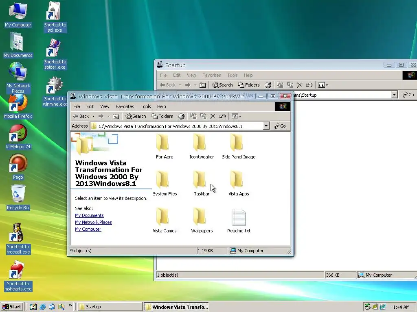Open the Favorites menu in Startup window
Image resolution: width=417 pixels, height=312 pixels.
pyautogui.click(x=211, y=75)
